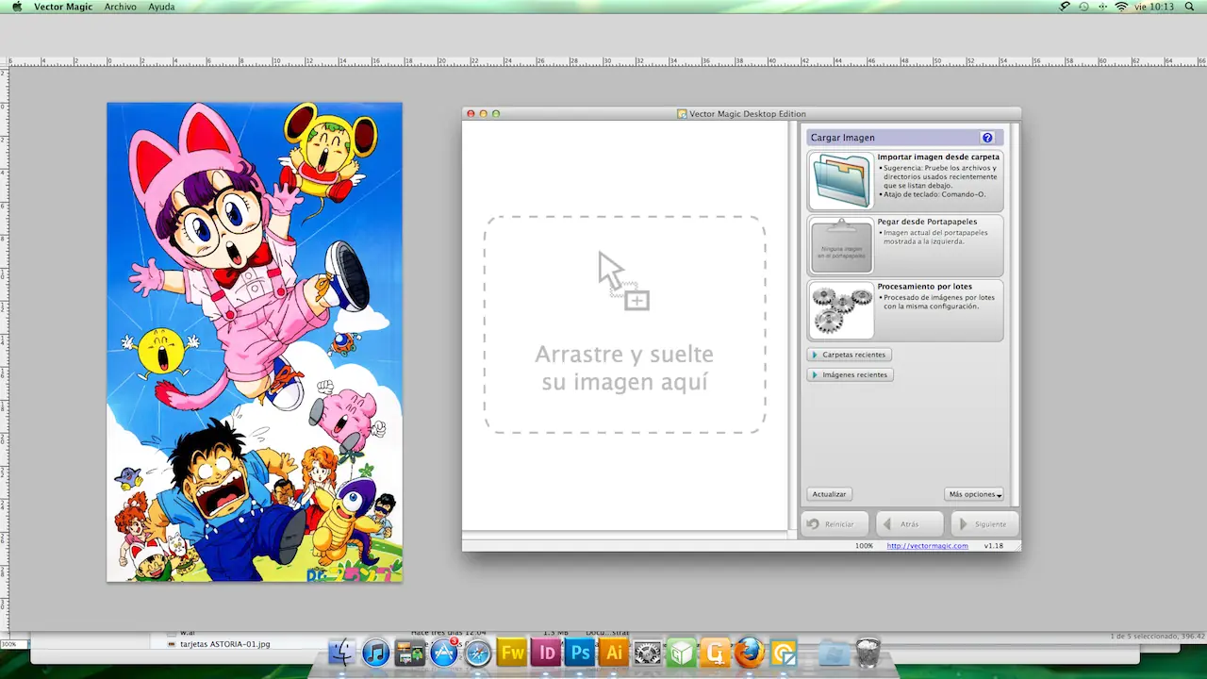The image size is (1207, 679).
Task: Open System Preferences from the Dock
Action: point(648,652)
